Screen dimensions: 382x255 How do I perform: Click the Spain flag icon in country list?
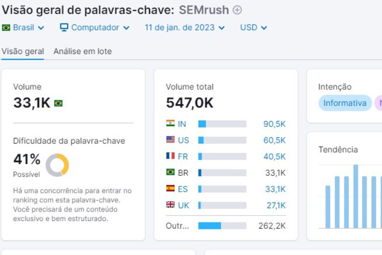pos(171,189)
